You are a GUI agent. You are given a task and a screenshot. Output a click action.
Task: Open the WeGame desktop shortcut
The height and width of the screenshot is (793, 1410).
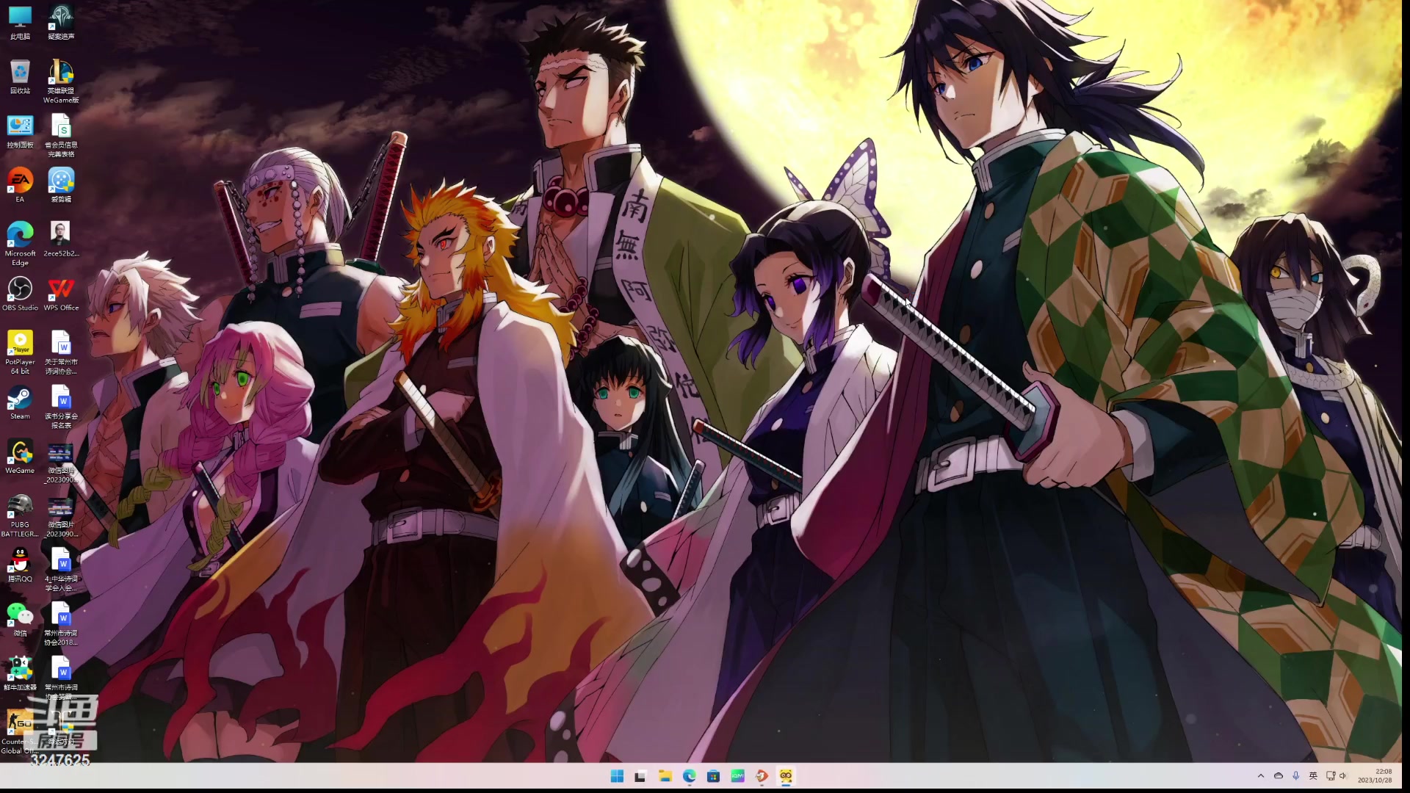click(x=20, y=457)
